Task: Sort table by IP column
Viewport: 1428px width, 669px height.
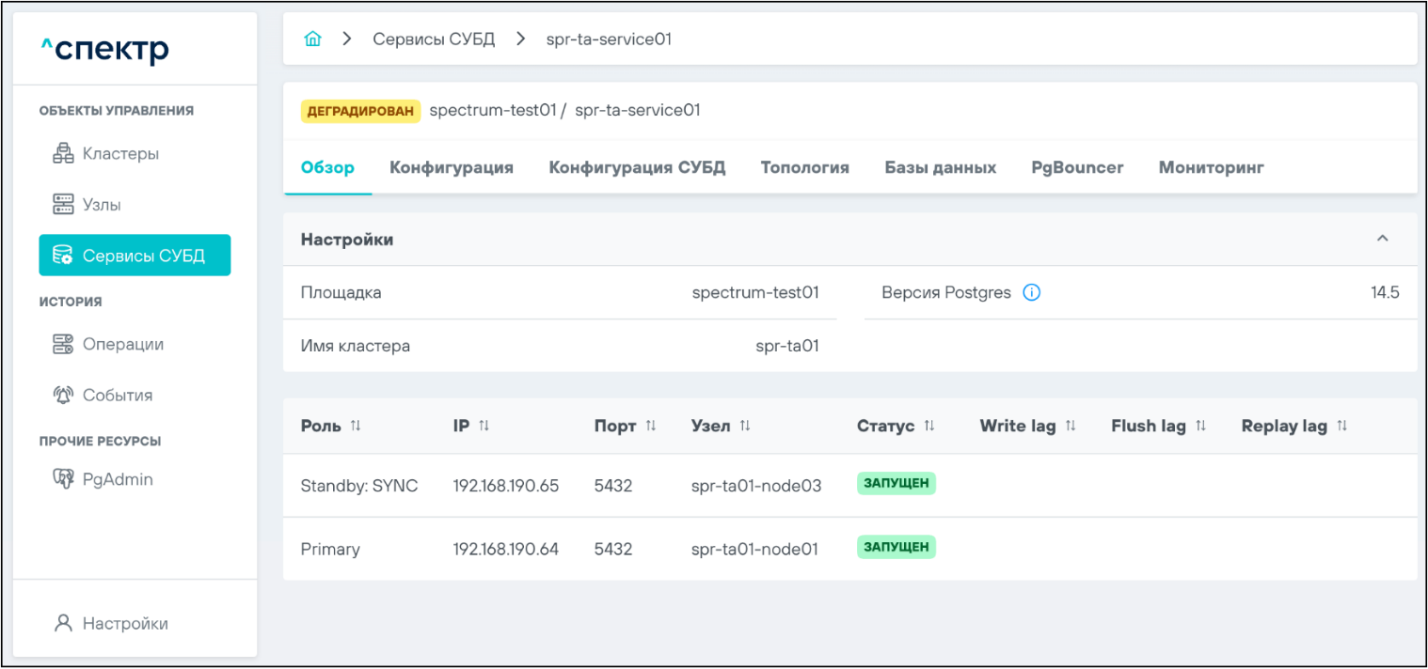Action: [484, 426]
